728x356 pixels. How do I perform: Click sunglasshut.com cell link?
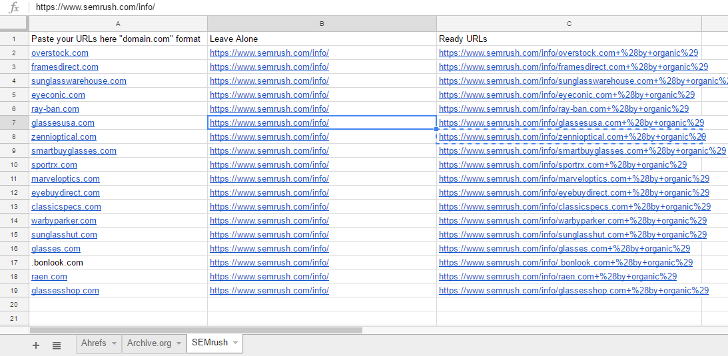[65, 234]
